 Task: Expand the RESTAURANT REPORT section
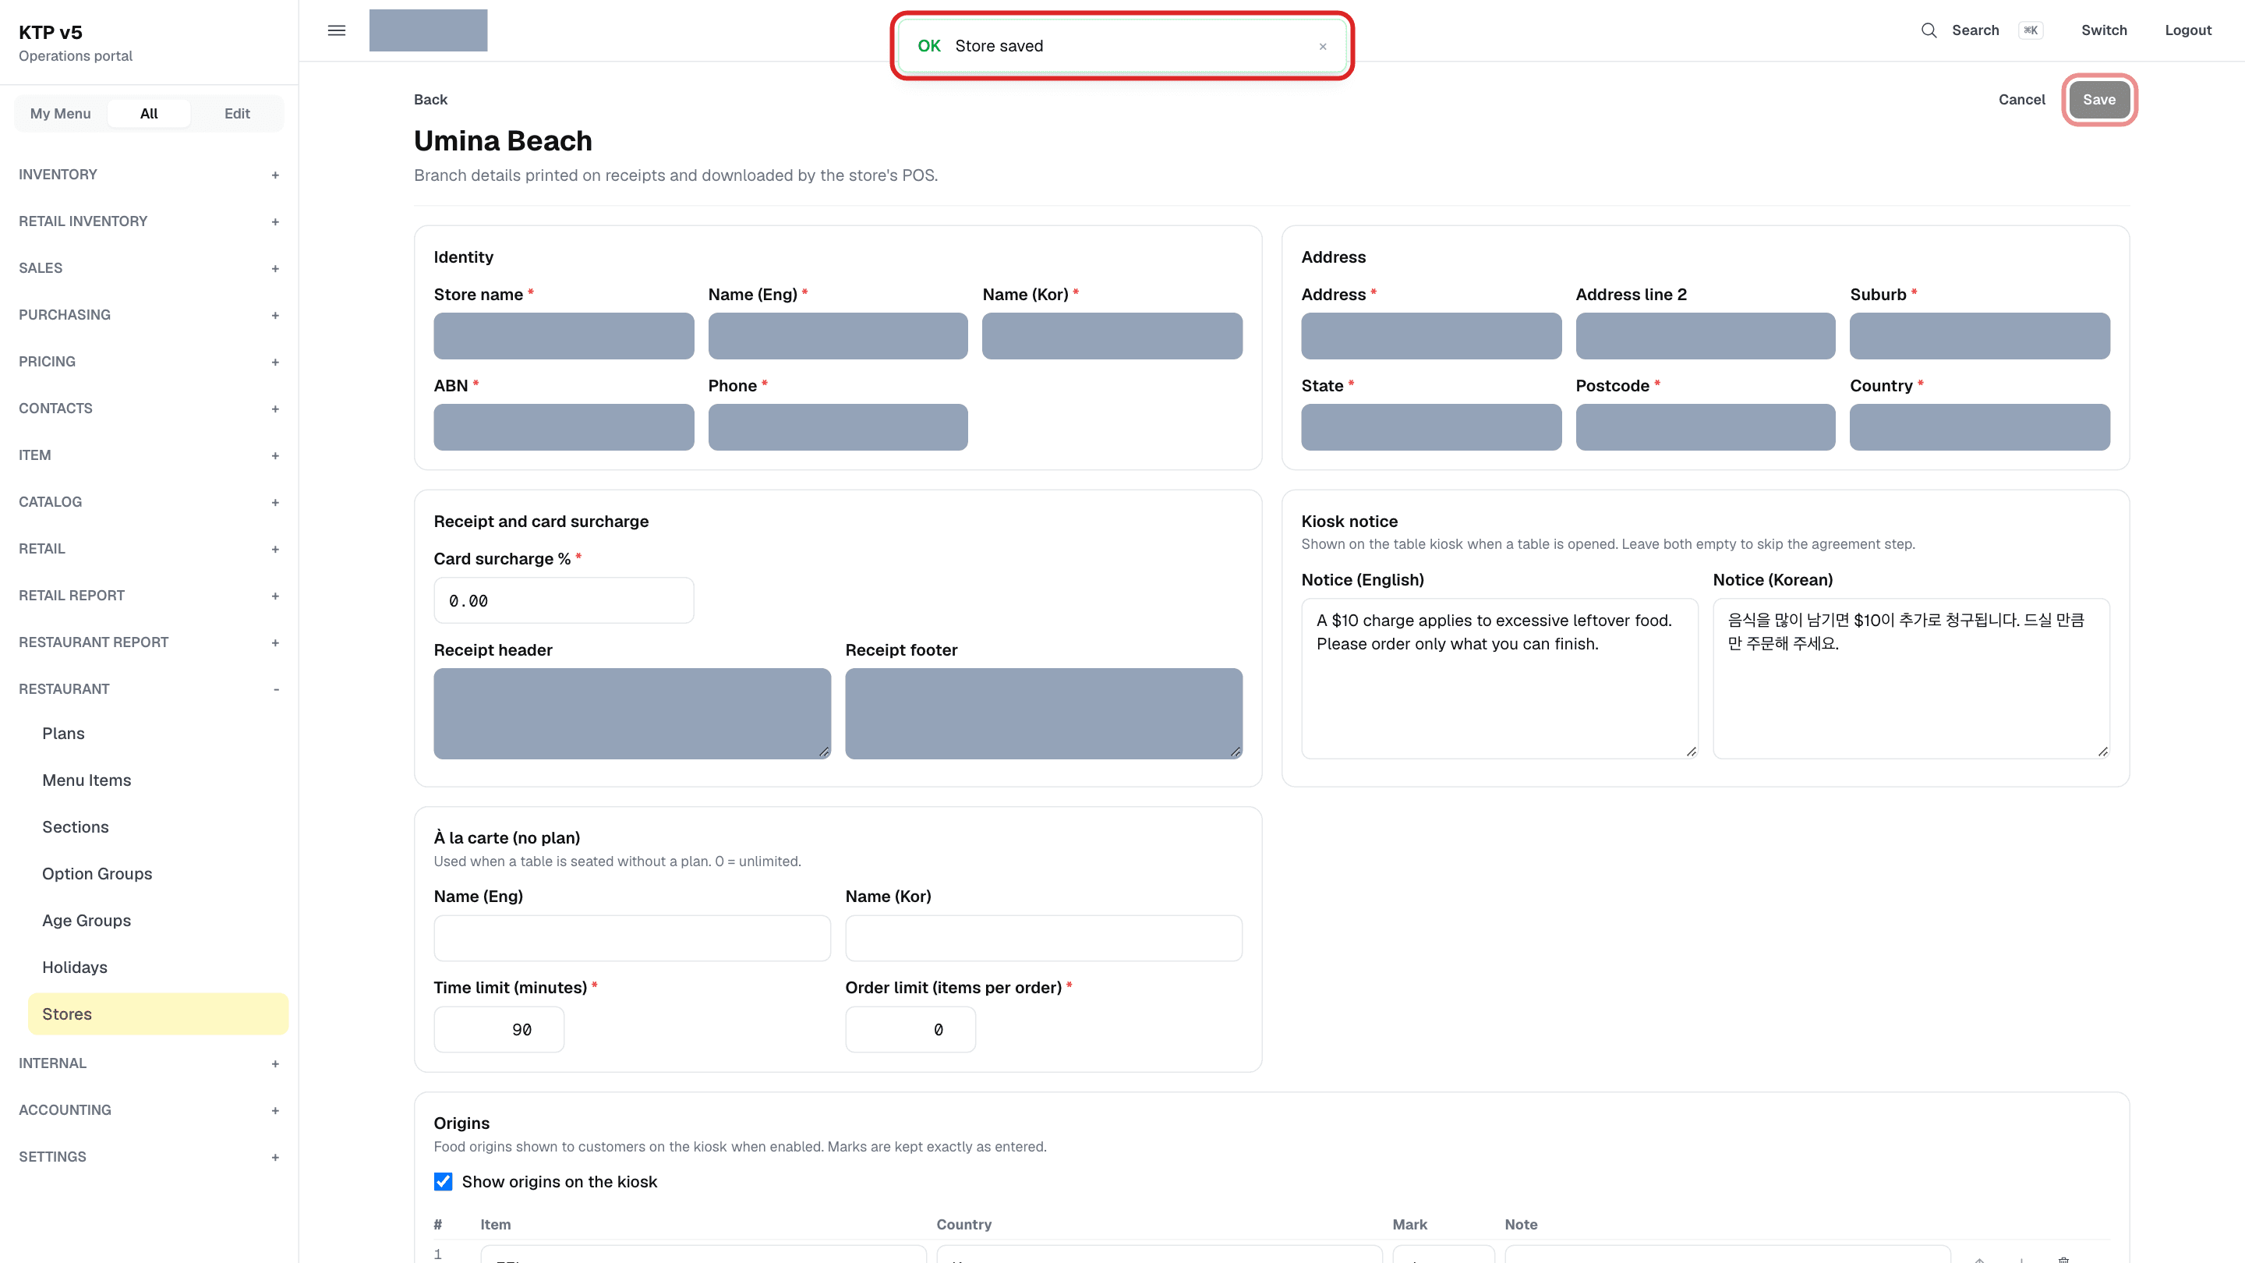click(149, 642)
